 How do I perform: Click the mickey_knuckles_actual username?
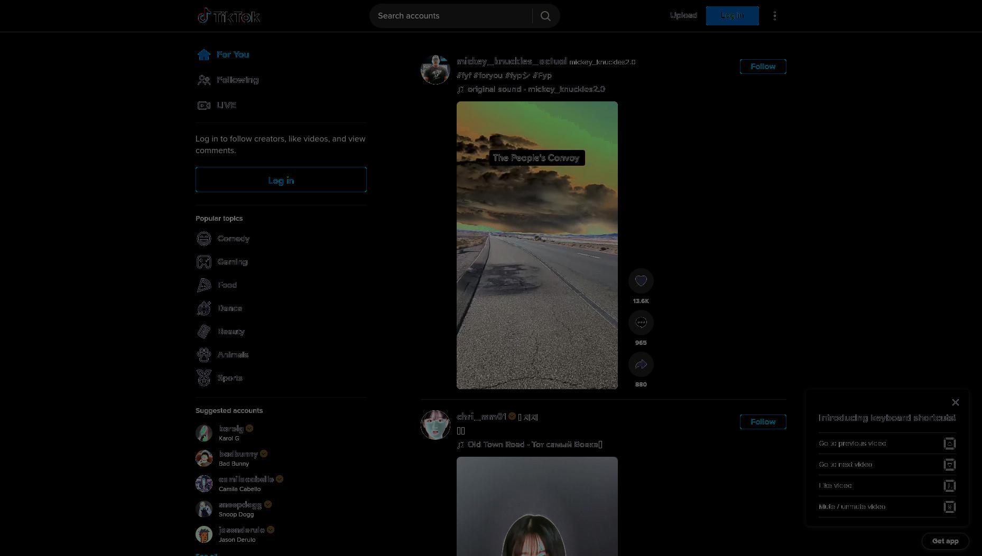[512, 61]
